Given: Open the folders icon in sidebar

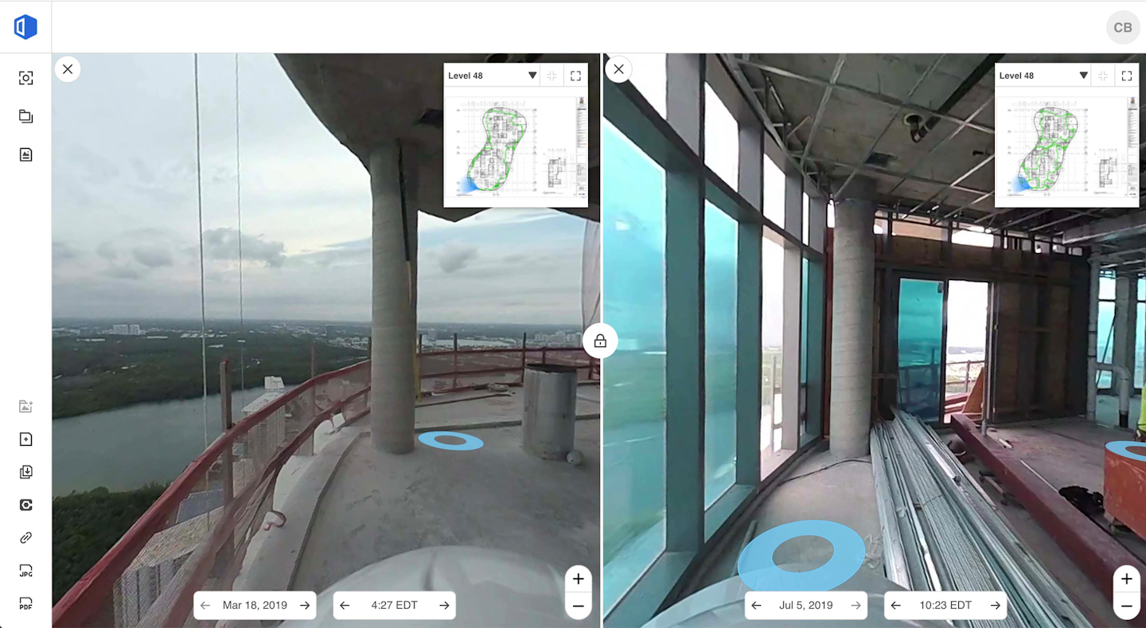Looking at the screenshot, I should [25, 116].
